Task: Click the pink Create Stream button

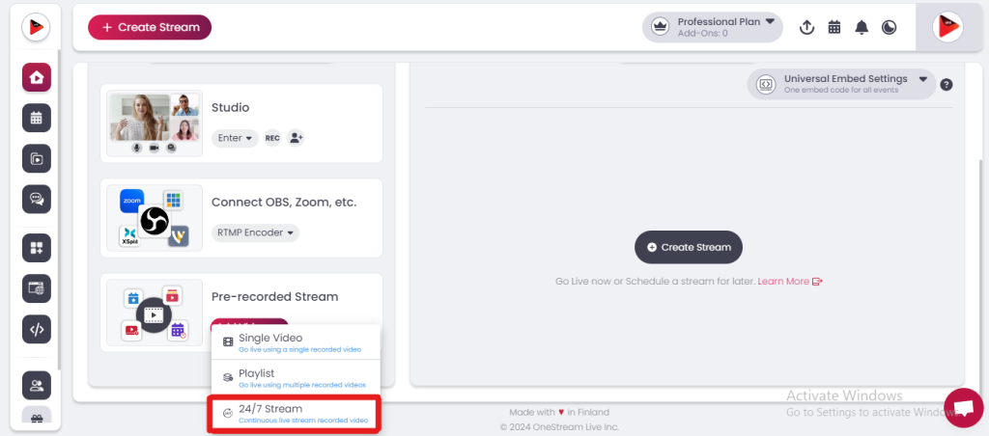Action: point(150,28)
